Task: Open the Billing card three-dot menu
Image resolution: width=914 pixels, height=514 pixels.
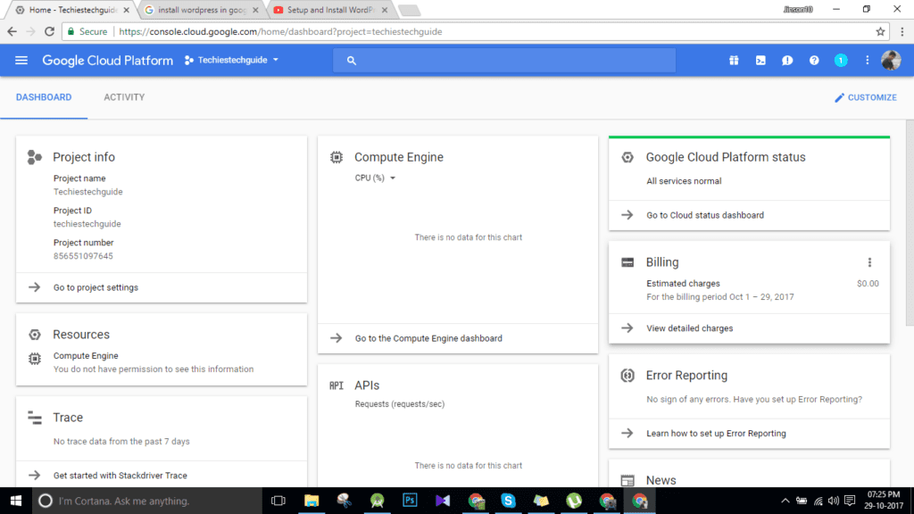Action: click(x=869, y=262)
